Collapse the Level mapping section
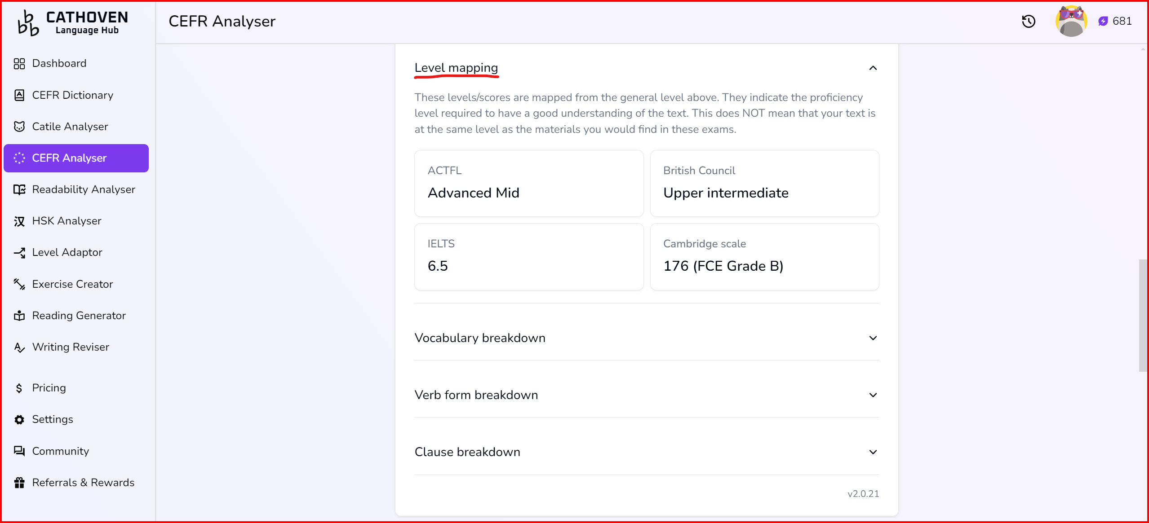 point(873,68)
